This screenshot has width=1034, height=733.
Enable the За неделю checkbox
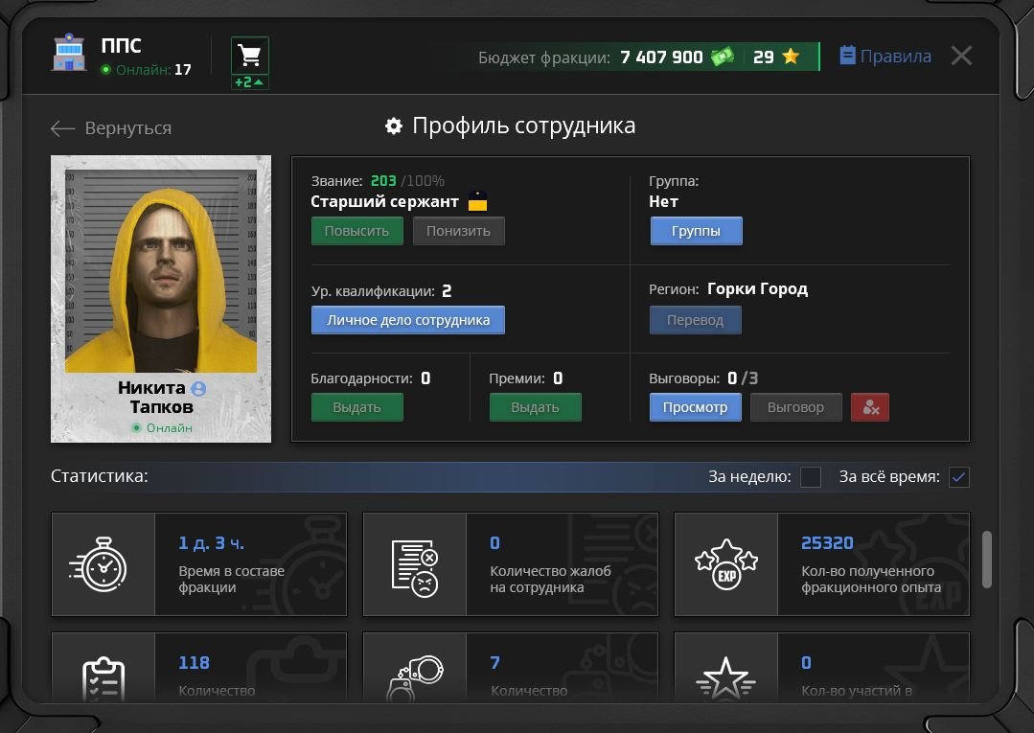[811, 476]
